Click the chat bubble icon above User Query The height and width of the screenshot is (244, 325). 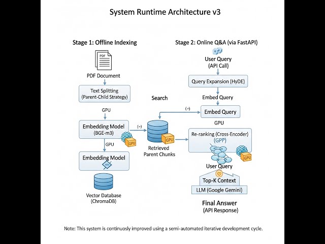217,51
